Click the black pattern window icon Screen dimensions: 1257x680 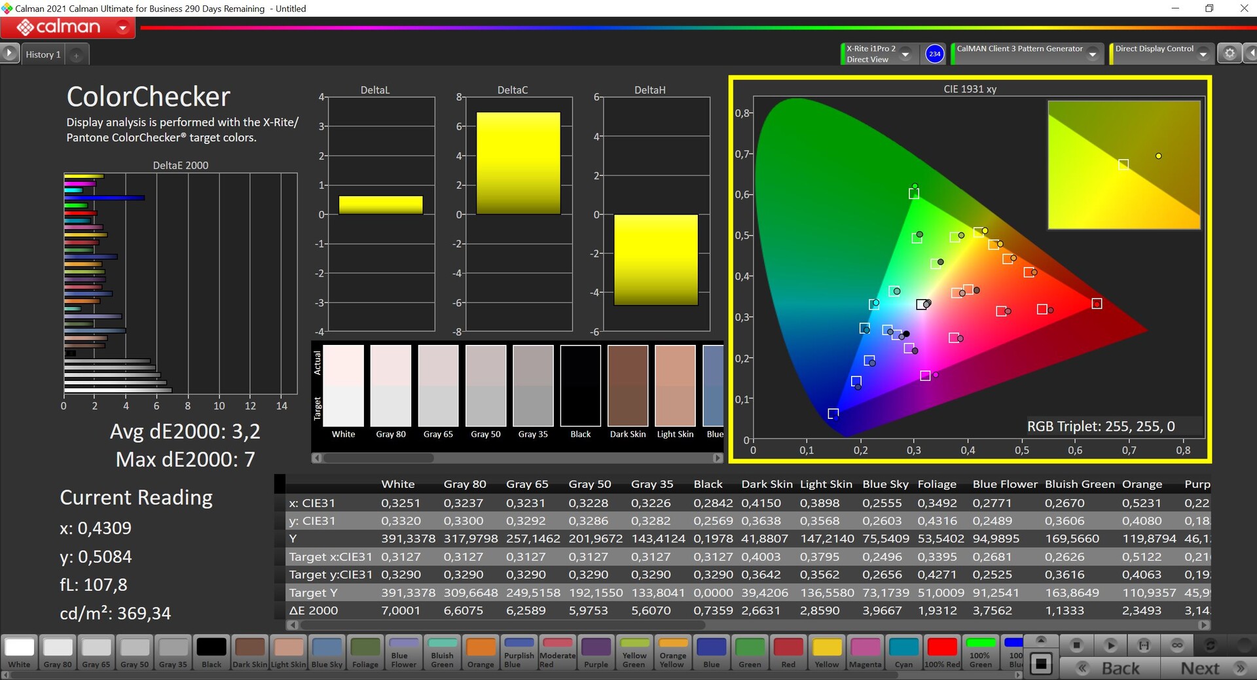[x=1041, y=664]
